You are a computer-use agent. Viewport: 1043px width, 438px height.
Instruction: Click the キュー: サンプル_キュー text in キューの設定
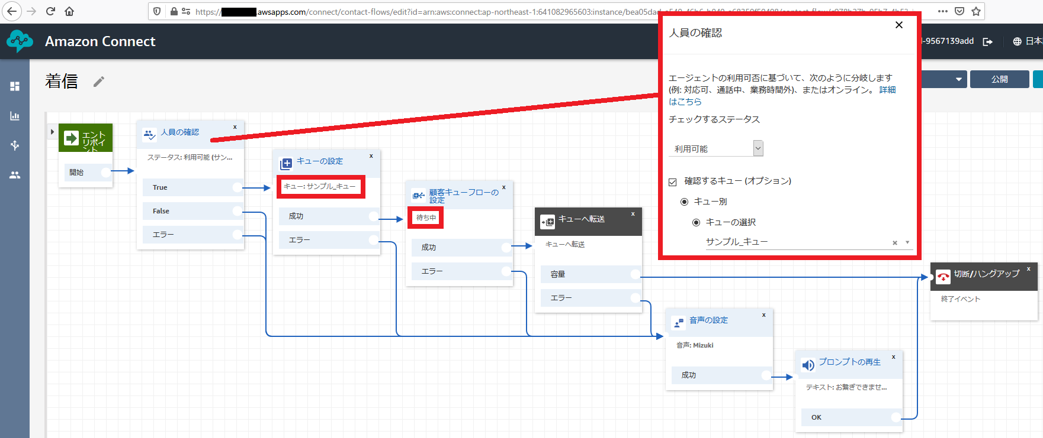[x=320, y=186]
